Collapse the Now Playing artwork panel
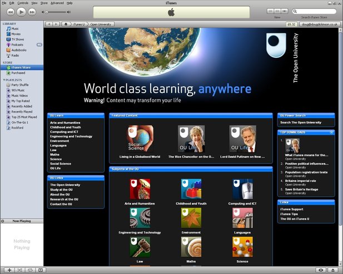This screenshot has height=274, width=343. coord(3,221)
